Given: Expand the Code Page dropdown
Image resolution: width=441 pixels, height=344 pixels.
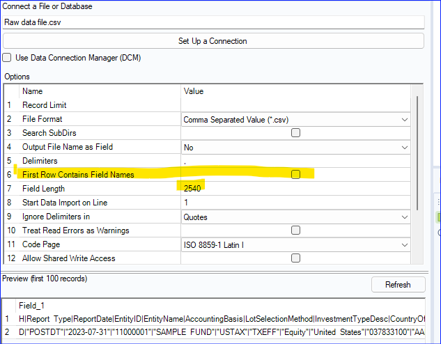Looking at the screenshot, I should 405,244.
